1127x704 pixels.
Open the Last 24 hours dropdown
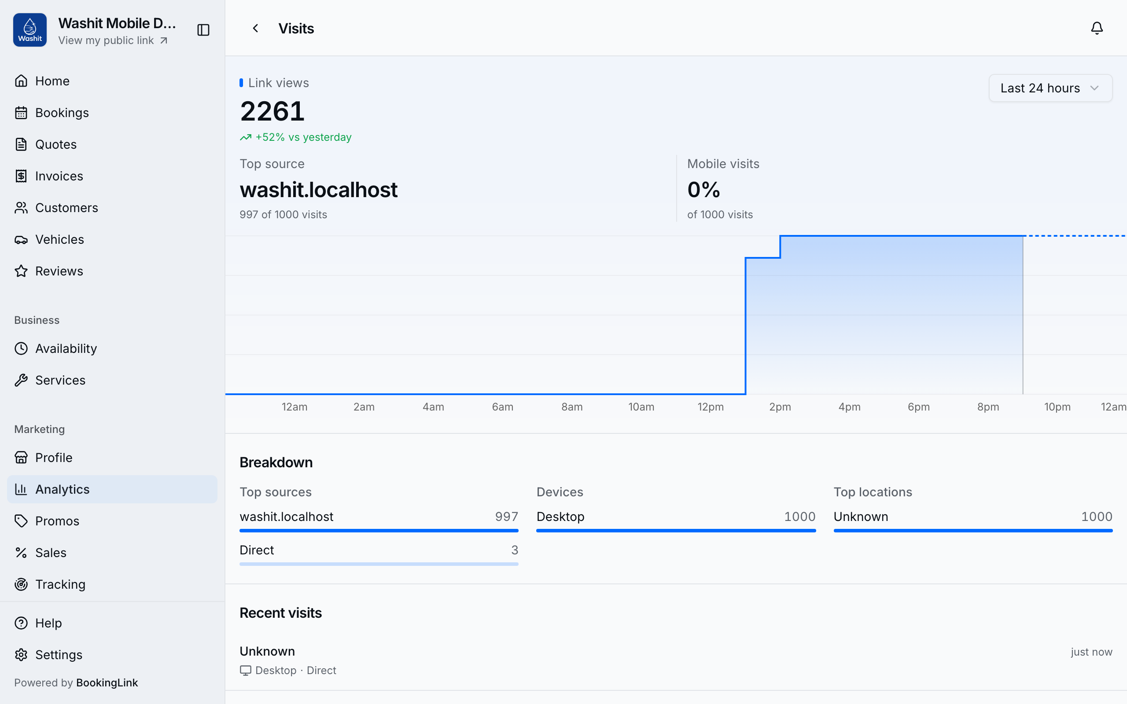point(1050,88)
